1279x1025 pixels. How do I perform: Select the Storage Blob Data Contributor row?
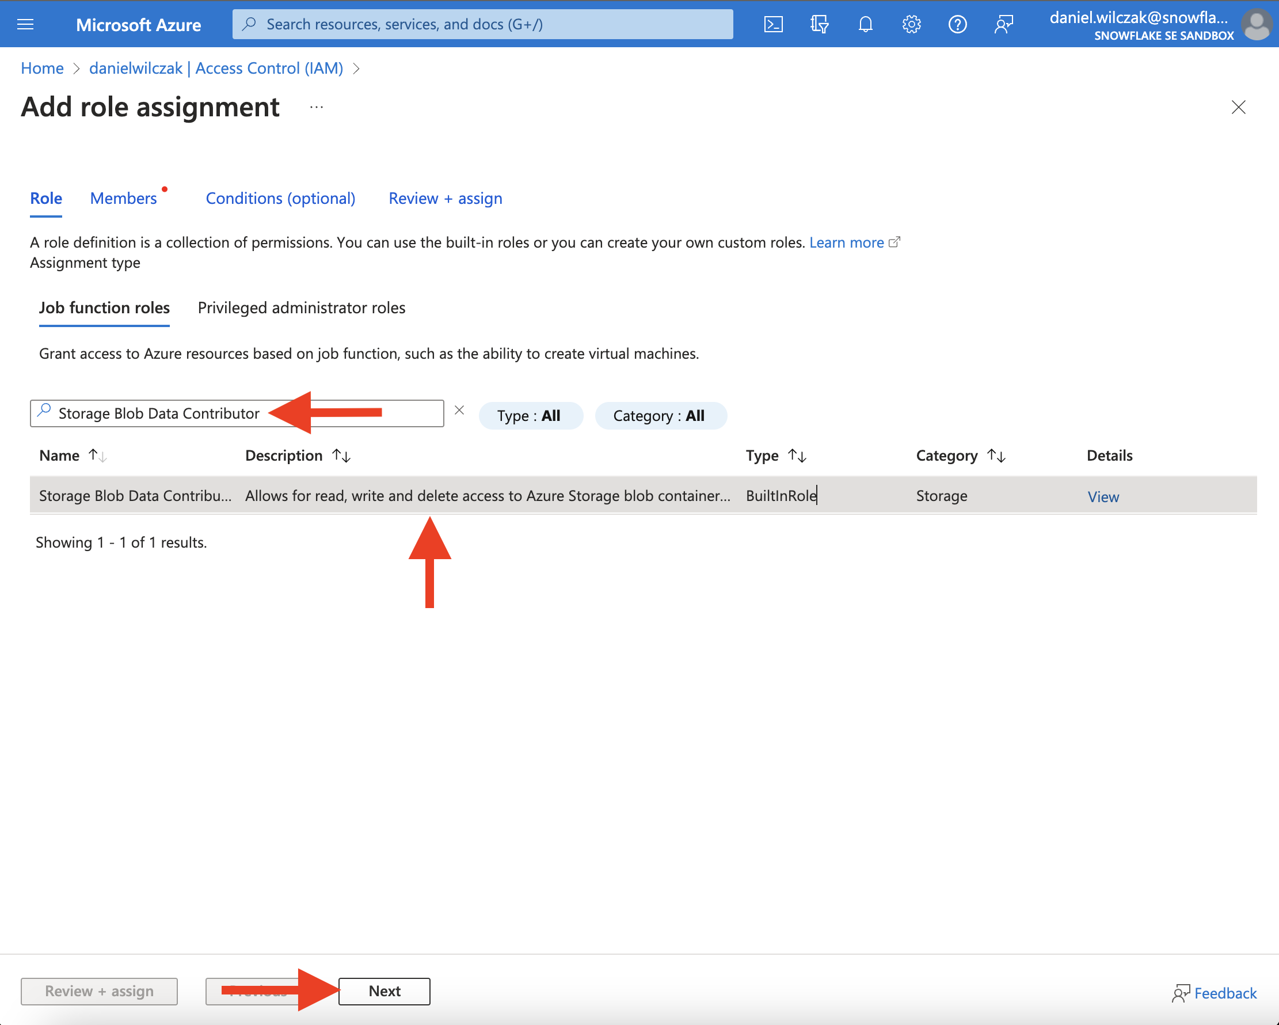point(643,496)
